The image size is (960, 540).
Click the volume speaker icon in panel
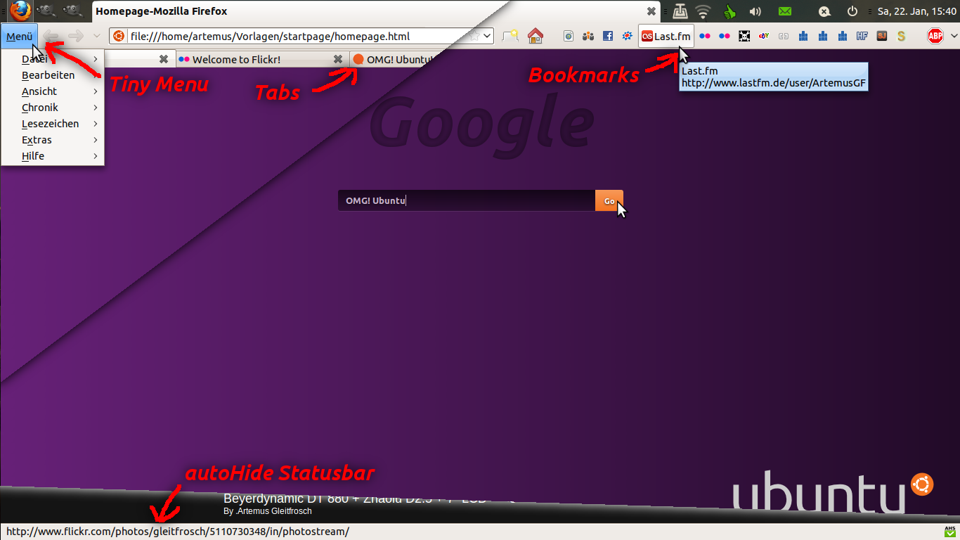(x=755, y=11)
